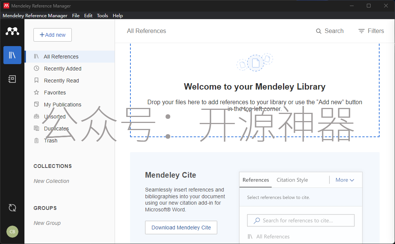Image resolution: width=395 pixels, height=244 pixels.
Task: Select Recently Added in sidebar
Action: [x=70, y=69]
